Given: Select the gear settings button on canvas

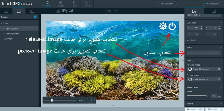Looking at the screenshot, I should 163,26.
